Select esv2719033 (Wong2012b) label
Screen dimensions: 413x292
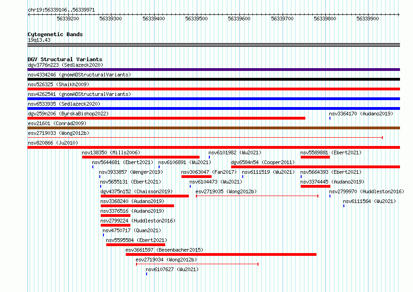(58, 133)
